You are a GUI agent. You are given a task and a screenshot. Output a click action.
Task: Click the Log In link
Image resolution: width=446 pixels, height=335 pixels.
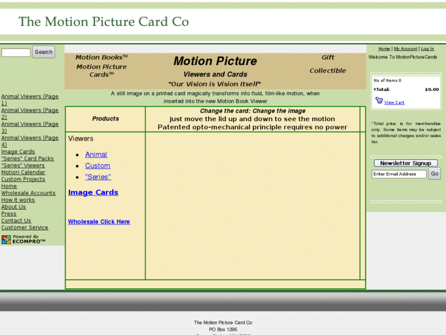pos(427,49)
